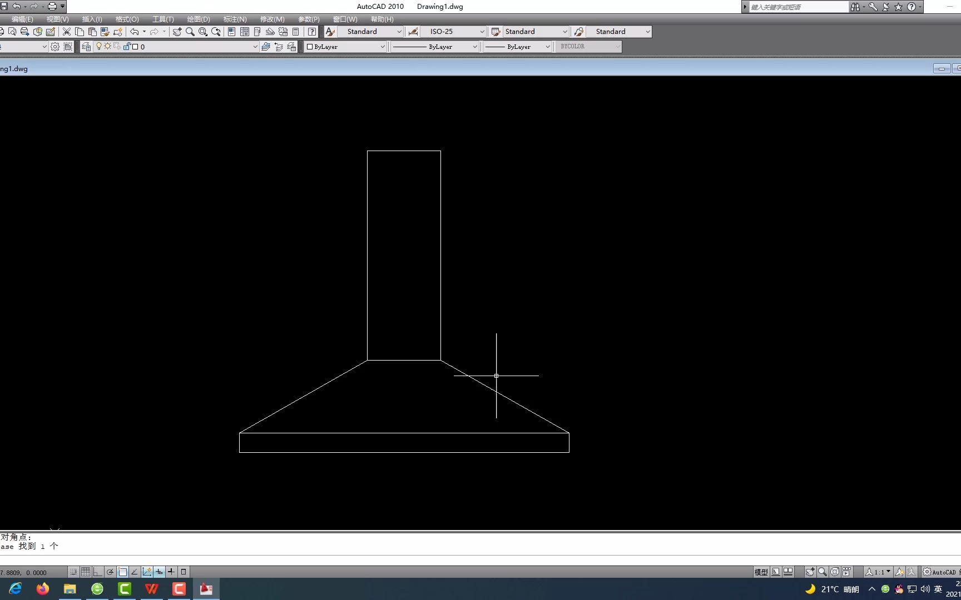Toggle Dynamic UCS in status bar
The image size is (961, 600).
pos(147,572)
